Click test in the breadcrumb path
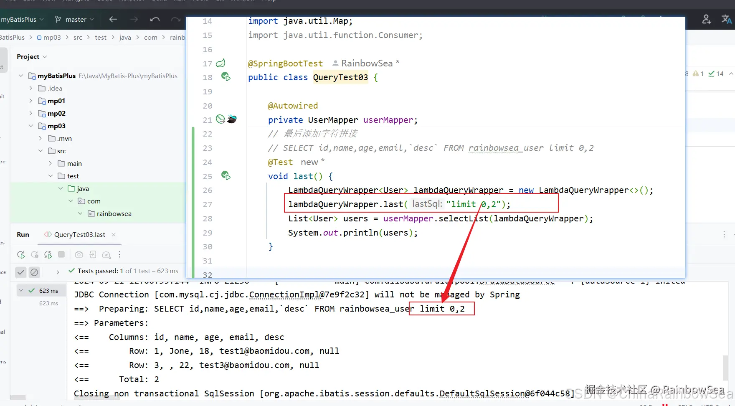The image size is (735, 406). coord(101,37)
